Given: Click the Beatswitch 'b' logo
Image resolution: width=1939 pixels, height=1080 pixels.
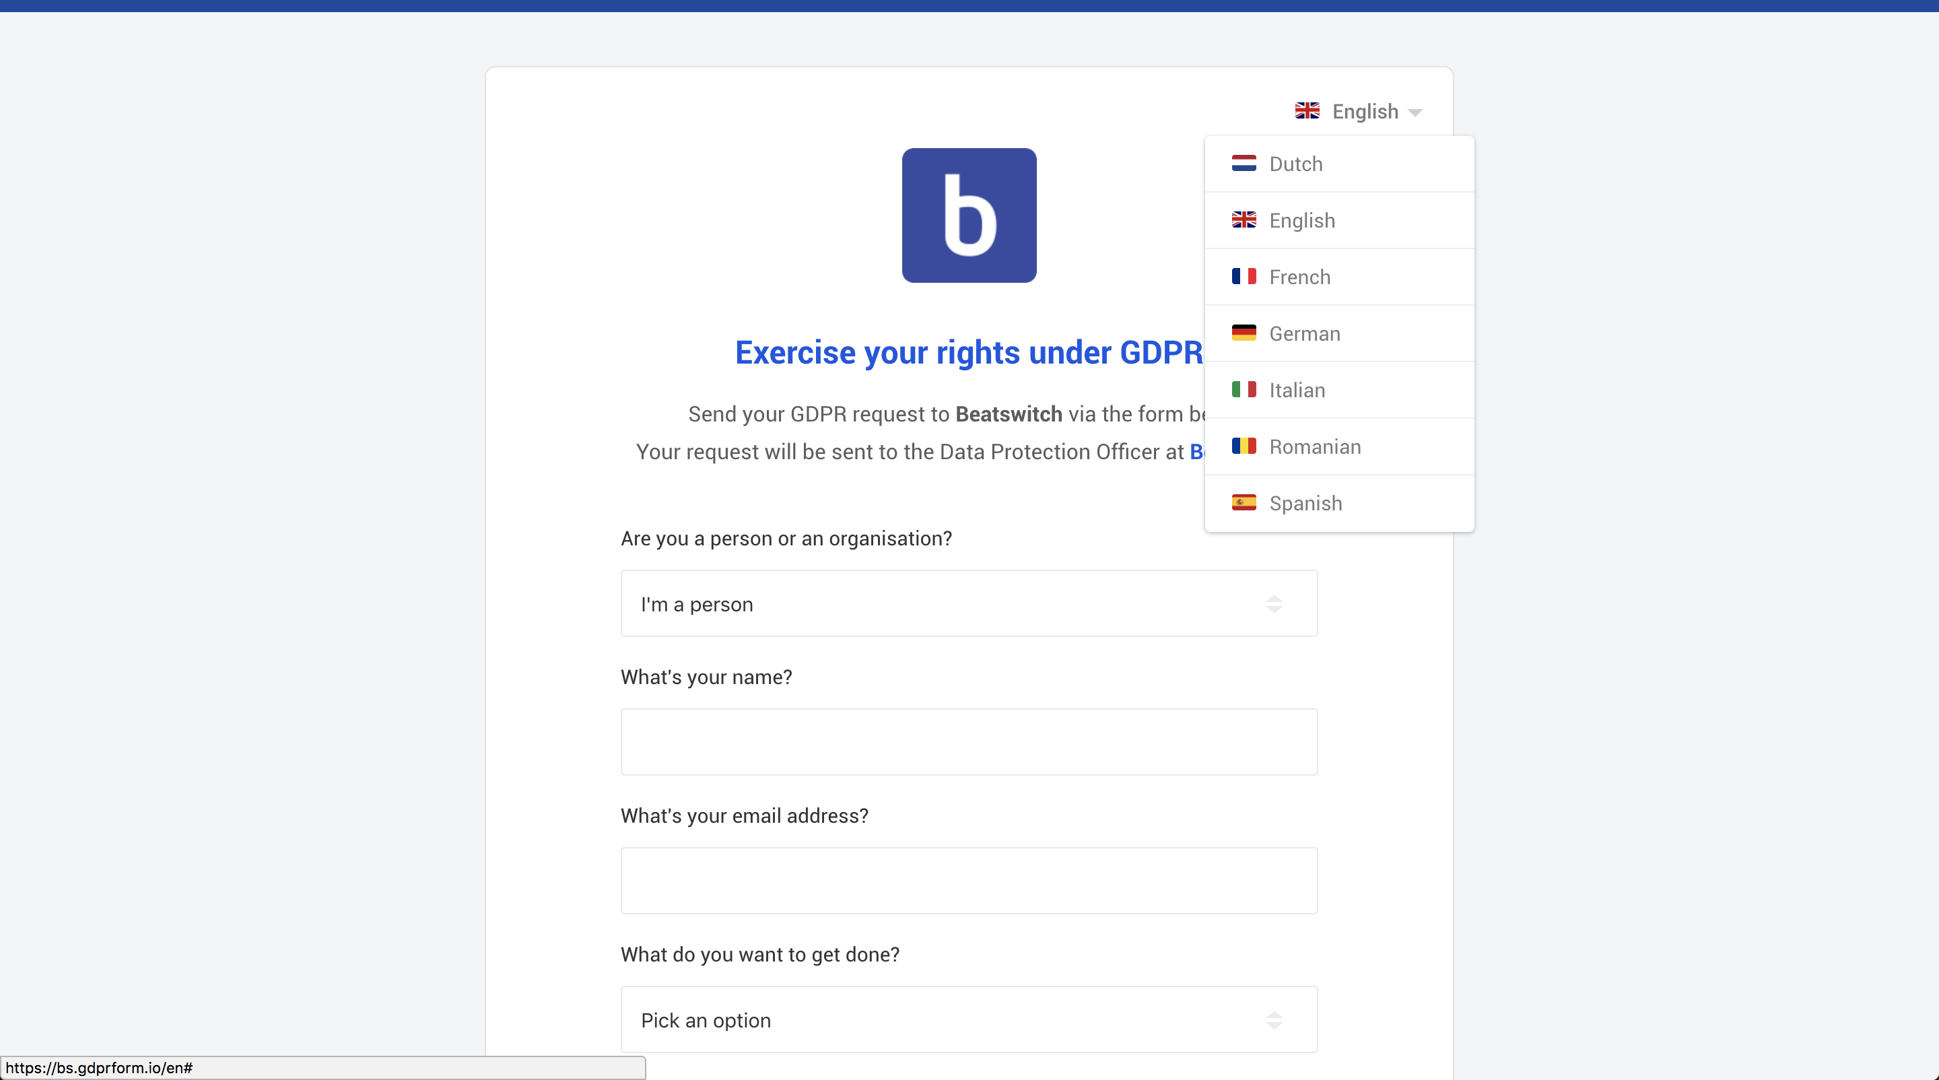Looking at the screenshot, I should tap(969, 215).
